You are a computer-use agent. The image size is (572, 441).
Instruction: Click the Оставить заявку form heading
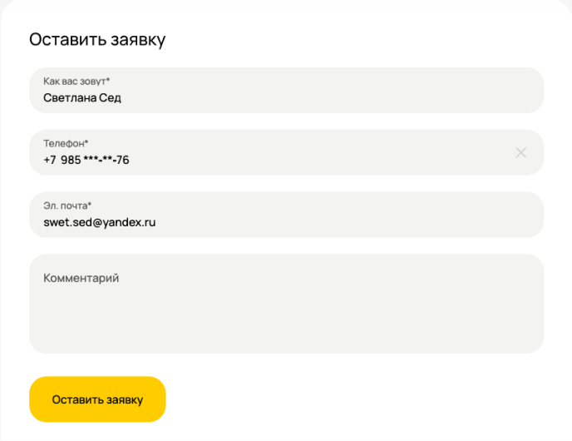tap(97, 39)
